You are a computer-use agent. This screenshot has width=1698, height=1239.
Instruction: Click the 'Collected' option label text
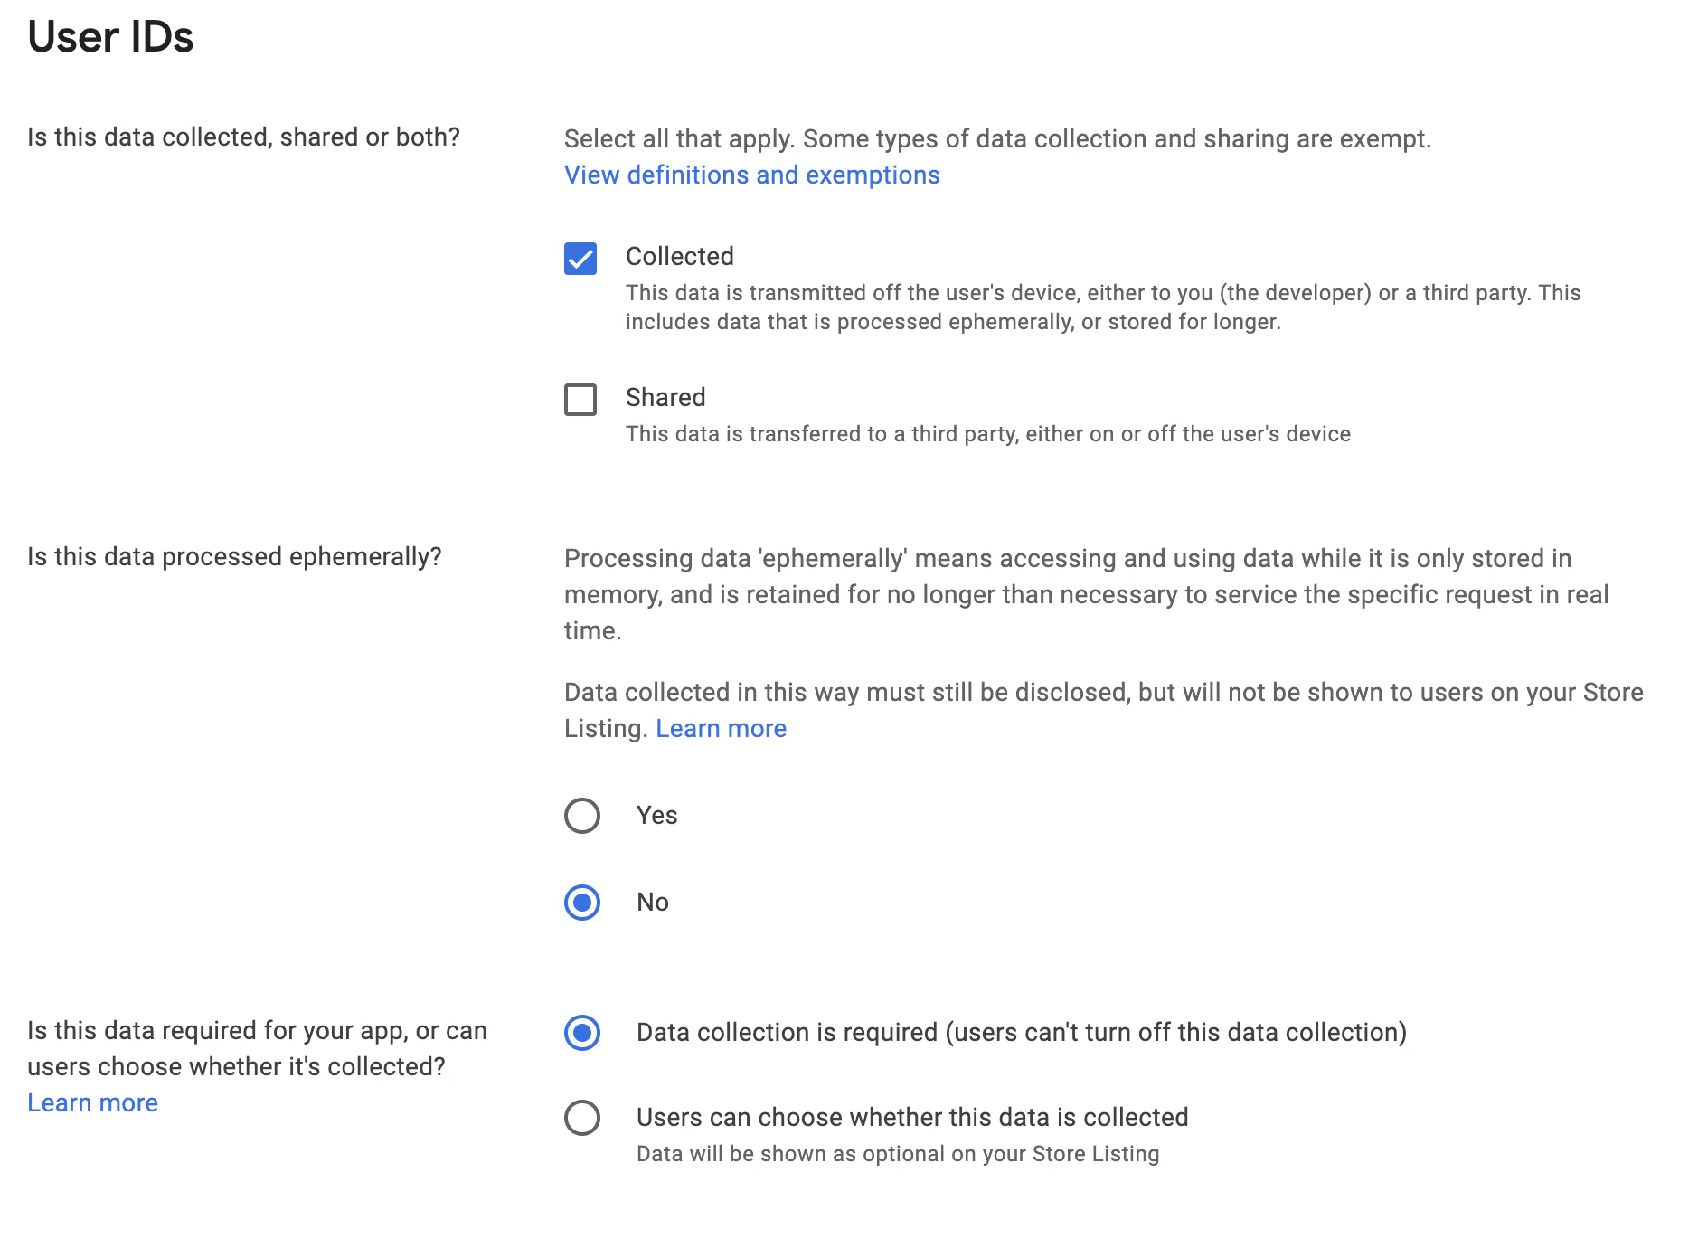pos(679,257)
